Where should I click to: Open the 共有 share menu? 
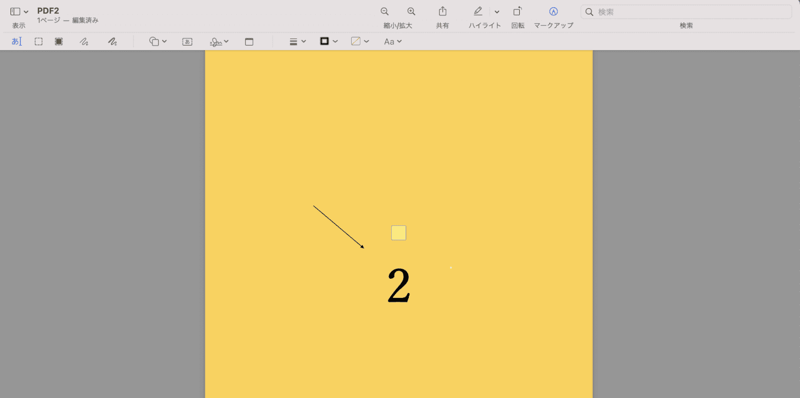coord(442,12)
